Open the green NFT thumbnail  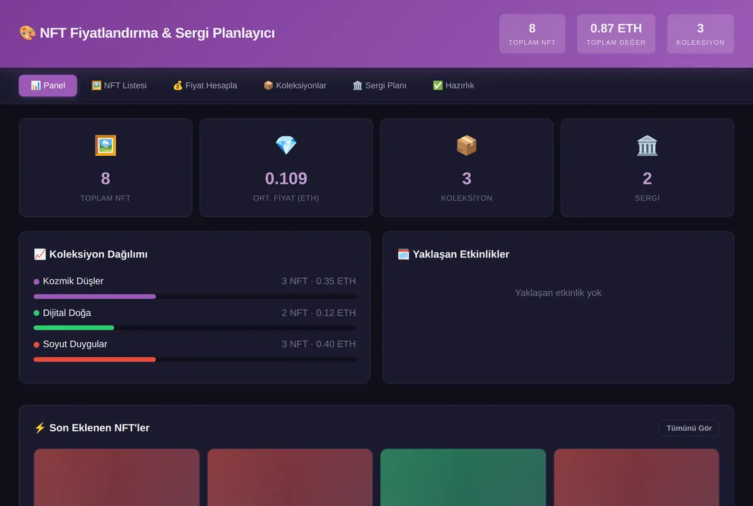pyautogui.click(x=463, y=477)
